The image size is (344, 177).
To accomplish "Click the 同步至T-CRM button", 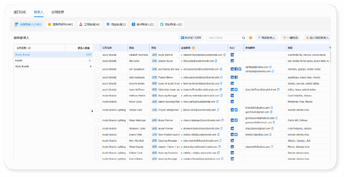I will (x=191, y=38).
